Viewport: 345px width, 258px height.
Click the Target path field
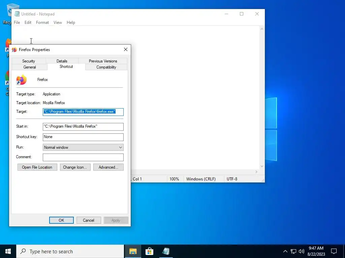pyautogui.click(x=83, y=112)
